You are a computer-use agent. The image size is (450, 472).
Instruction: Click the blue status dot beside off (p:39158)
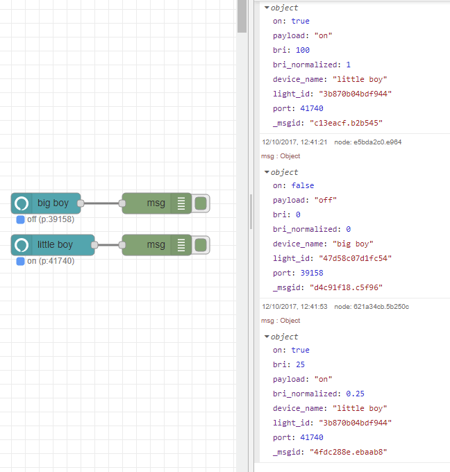tap(21, 219)
